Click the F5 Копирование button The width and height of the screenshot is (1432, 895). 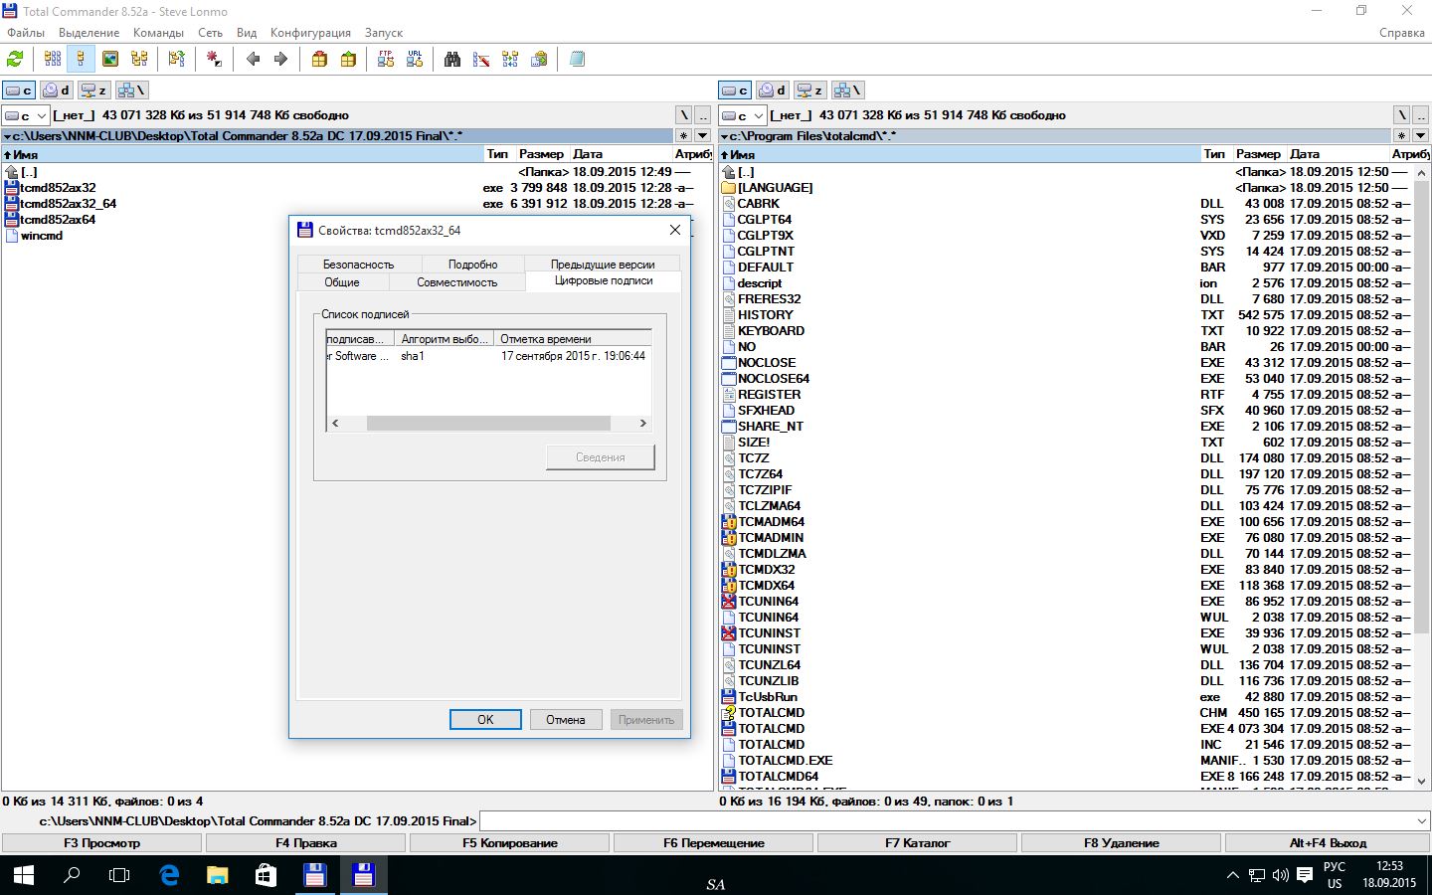click(x=509, y=843)
